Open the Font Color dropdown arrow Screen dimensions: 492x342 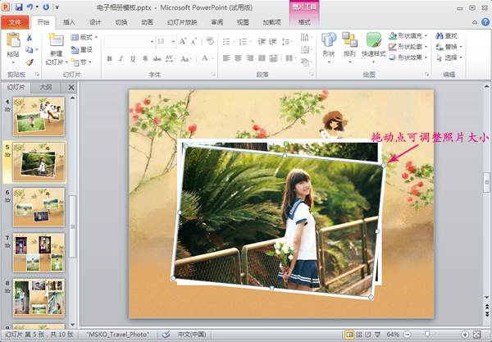coord(212,58)
